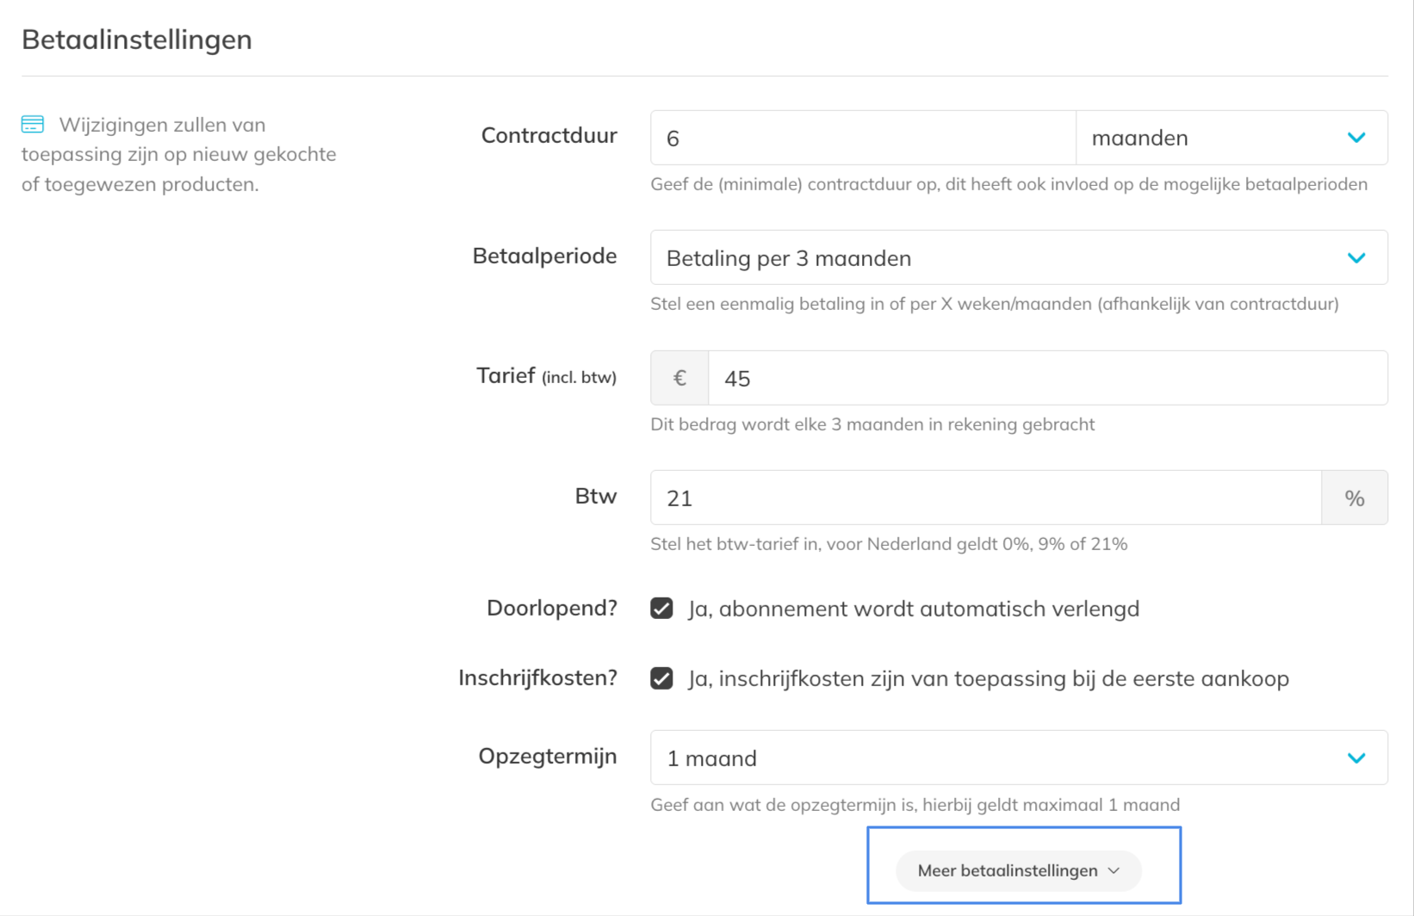Click the percent symbol in Btw field
1414x916 pixels.
pos(1355,498)
